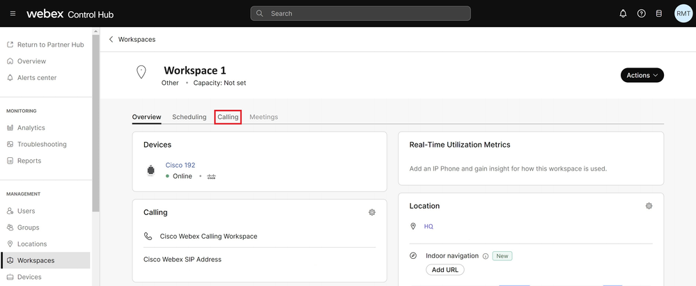Open the HQ location link
The height and width of the screenshot is (286, 696).
(x=428, y=227)
